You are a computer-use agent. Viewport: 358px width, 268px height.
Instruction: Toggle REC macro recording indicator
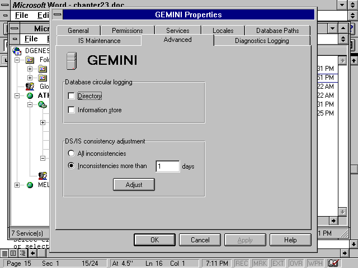coord(242,264)
